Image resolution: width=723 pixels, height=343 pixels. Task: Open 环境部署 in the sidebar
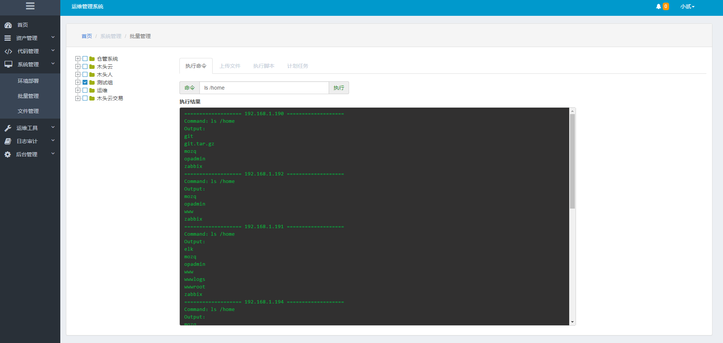28,81
